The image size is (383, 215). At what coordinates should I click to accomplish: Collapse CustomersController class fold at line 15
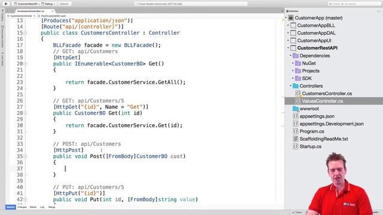25,33
